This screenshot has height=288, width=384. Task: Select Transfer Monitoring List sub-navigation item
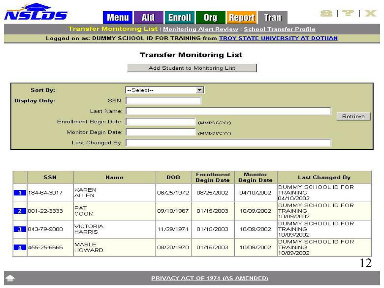pos(112,29)
